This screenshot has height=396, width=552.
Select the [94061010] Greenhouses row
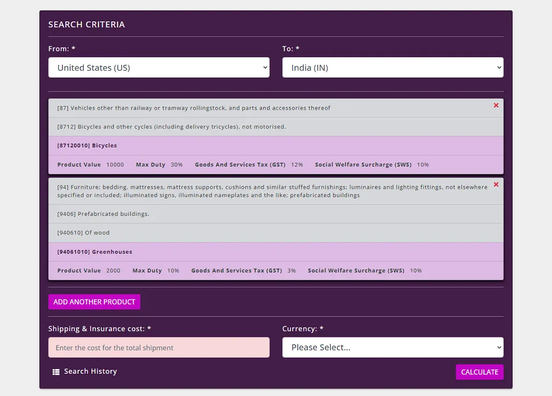click(x=276, y=252)
